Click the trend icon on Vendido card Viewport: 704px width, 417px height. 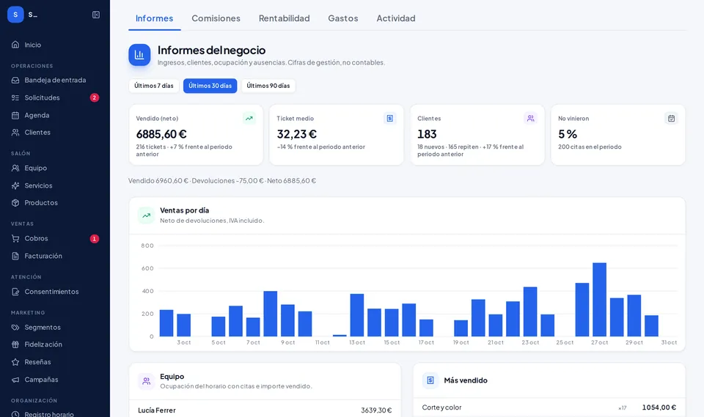click(x=249, y=119)
